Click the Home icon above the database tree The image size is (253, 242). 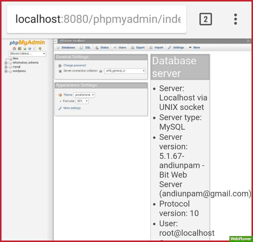14,49
